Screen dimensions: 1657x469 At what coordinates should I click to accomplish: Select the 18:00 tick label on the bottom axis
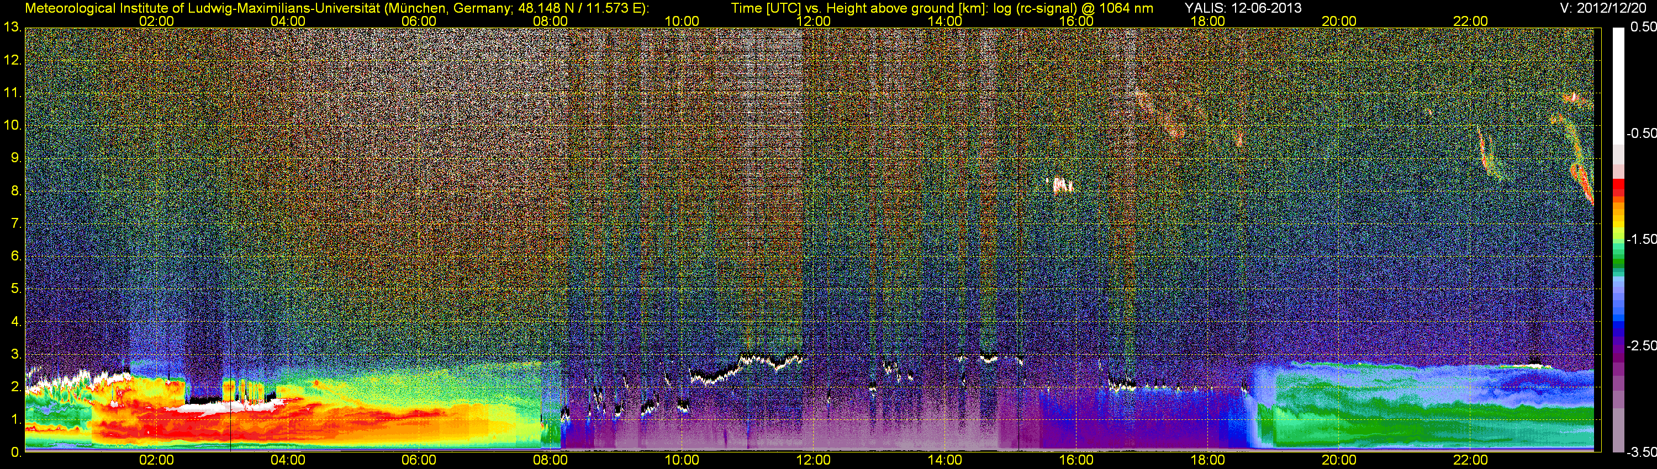click(x=1207, y=460)
